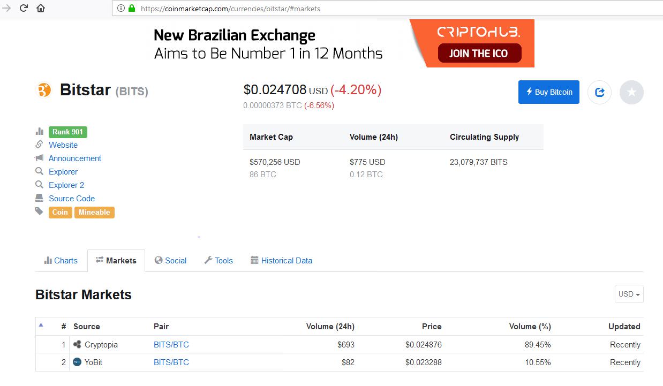Viewport: 663px width, 386px height.
Task: Open the share icon next to Buy Bitcoin
Action: click(599, 92)
